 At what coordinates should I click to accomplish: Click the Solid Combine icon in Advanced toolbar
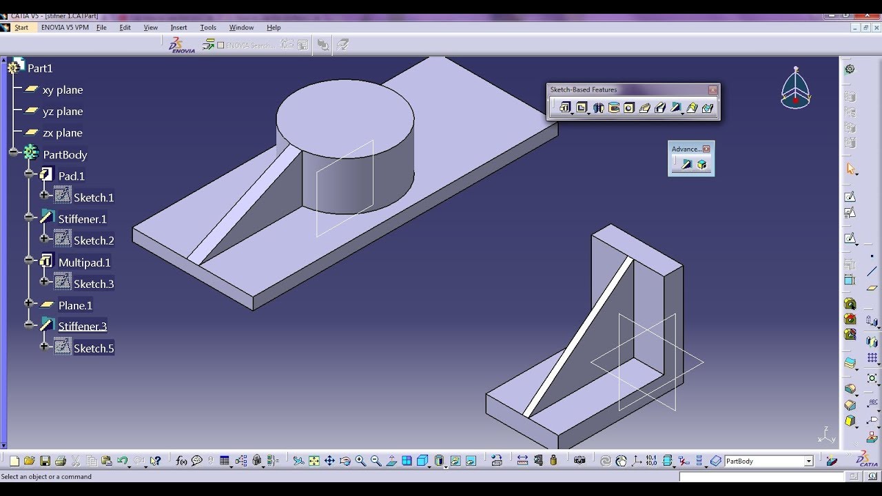click(x=701, y=164)
